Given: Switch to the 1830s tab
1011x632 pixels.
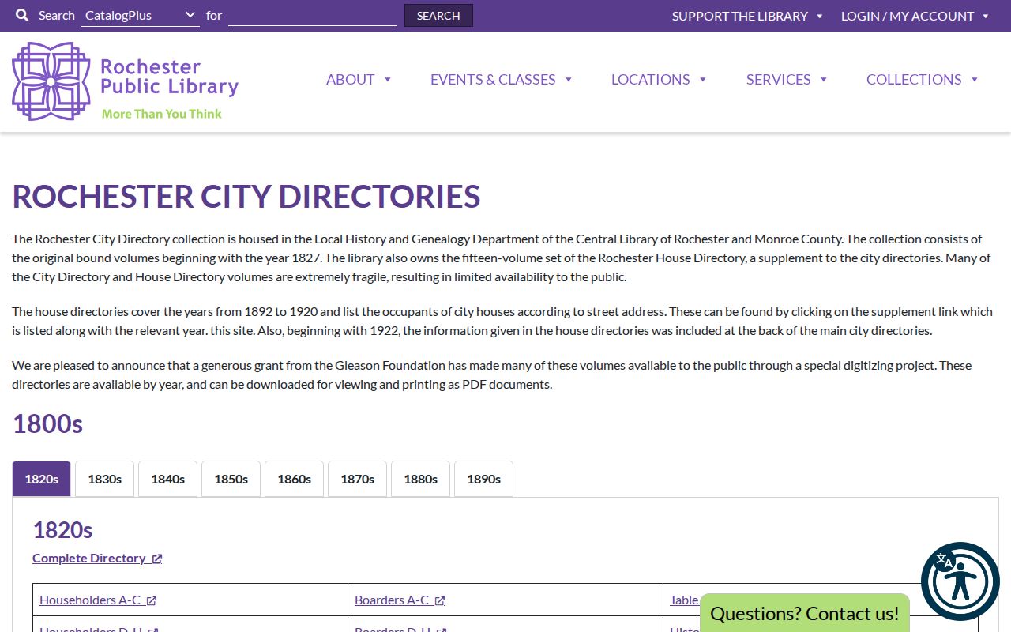Looking at the screenshot, I should 104,479.
